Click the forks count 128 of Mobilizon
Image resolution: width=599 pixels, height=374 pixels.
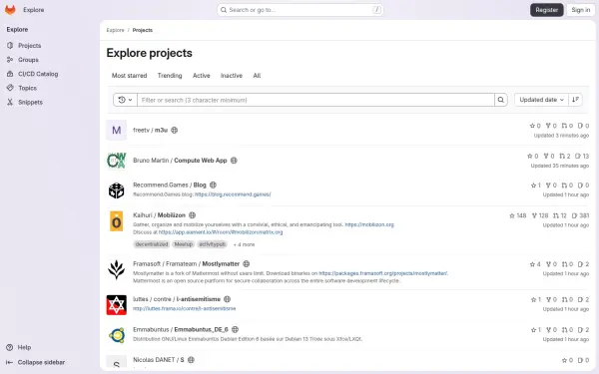[540, 215]
